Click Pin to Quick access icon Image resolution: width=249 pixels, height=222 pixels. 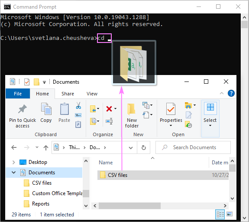tap(23, 109)
